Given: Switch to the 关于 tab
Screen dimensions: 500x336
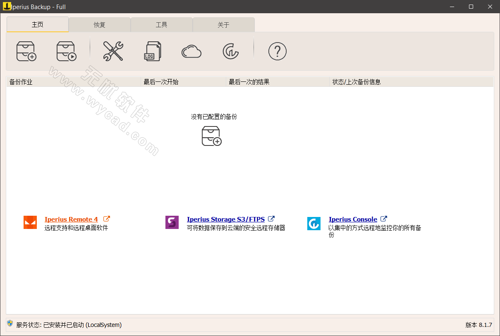Looking at the screenshot, I should pyautogui.click(x=223, y=25).
